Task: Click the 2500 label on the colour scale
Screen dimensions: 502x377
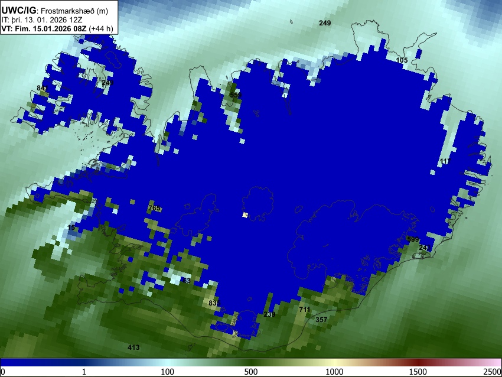Action: 493,372
